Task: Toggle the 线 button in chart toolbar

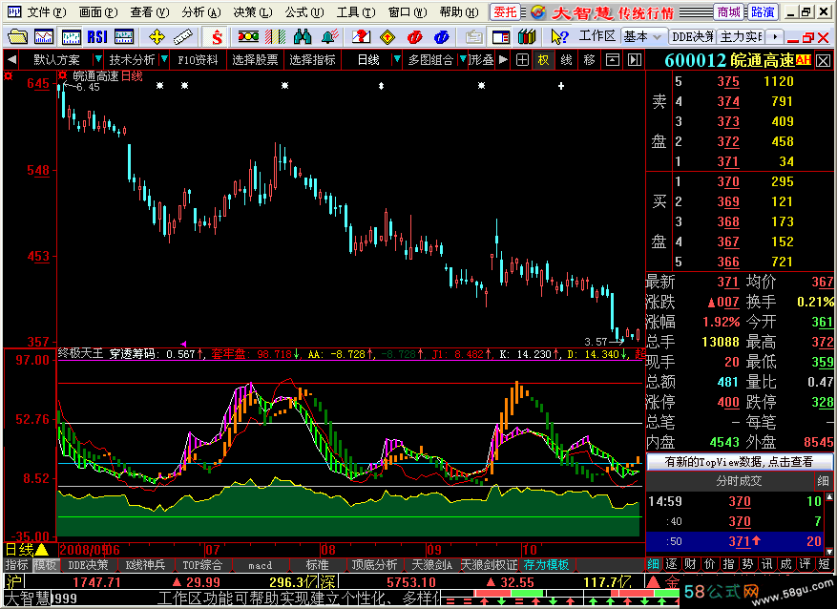Action: tap(566, 60)
